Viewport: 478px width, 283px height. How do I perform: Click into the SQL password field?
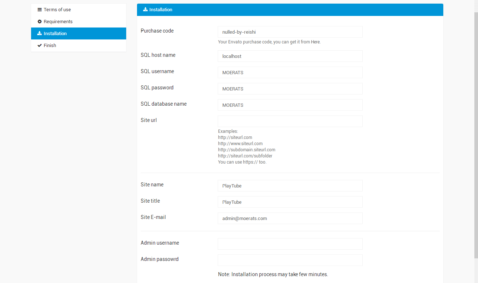[290, 89]
